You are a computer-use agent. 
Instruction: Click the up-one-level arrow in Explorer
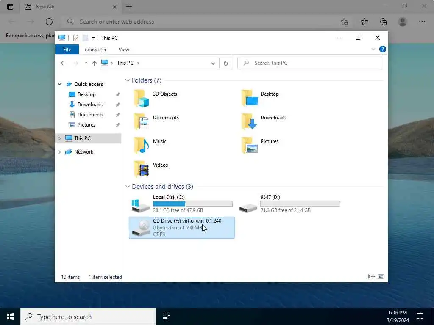click(x=95, y=63)
